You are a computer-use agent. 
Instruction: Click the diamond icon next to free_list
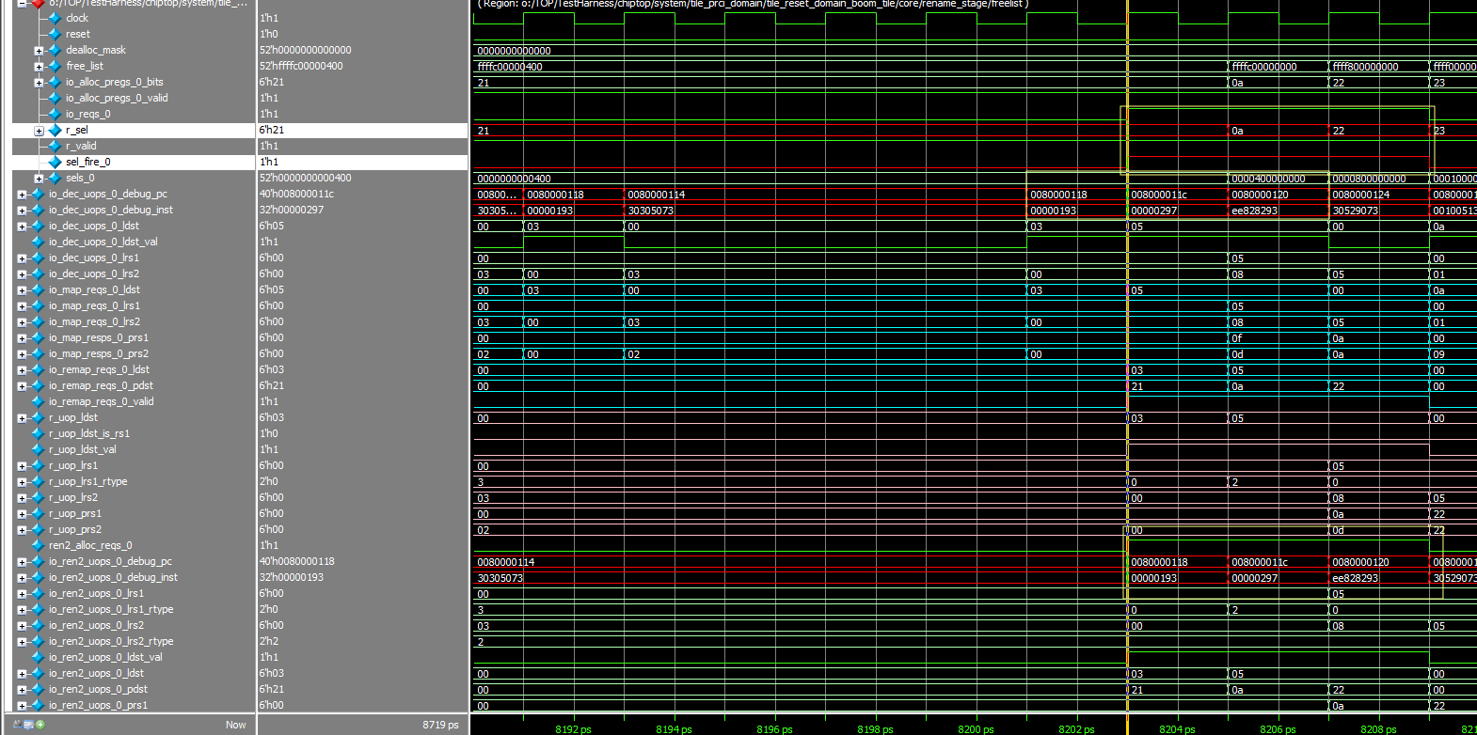(55, 66)
